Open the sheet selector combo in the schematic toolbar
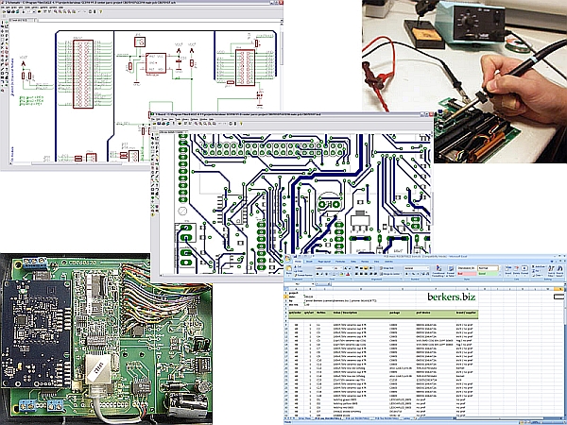567x425 pixels. tap(31, 11)
